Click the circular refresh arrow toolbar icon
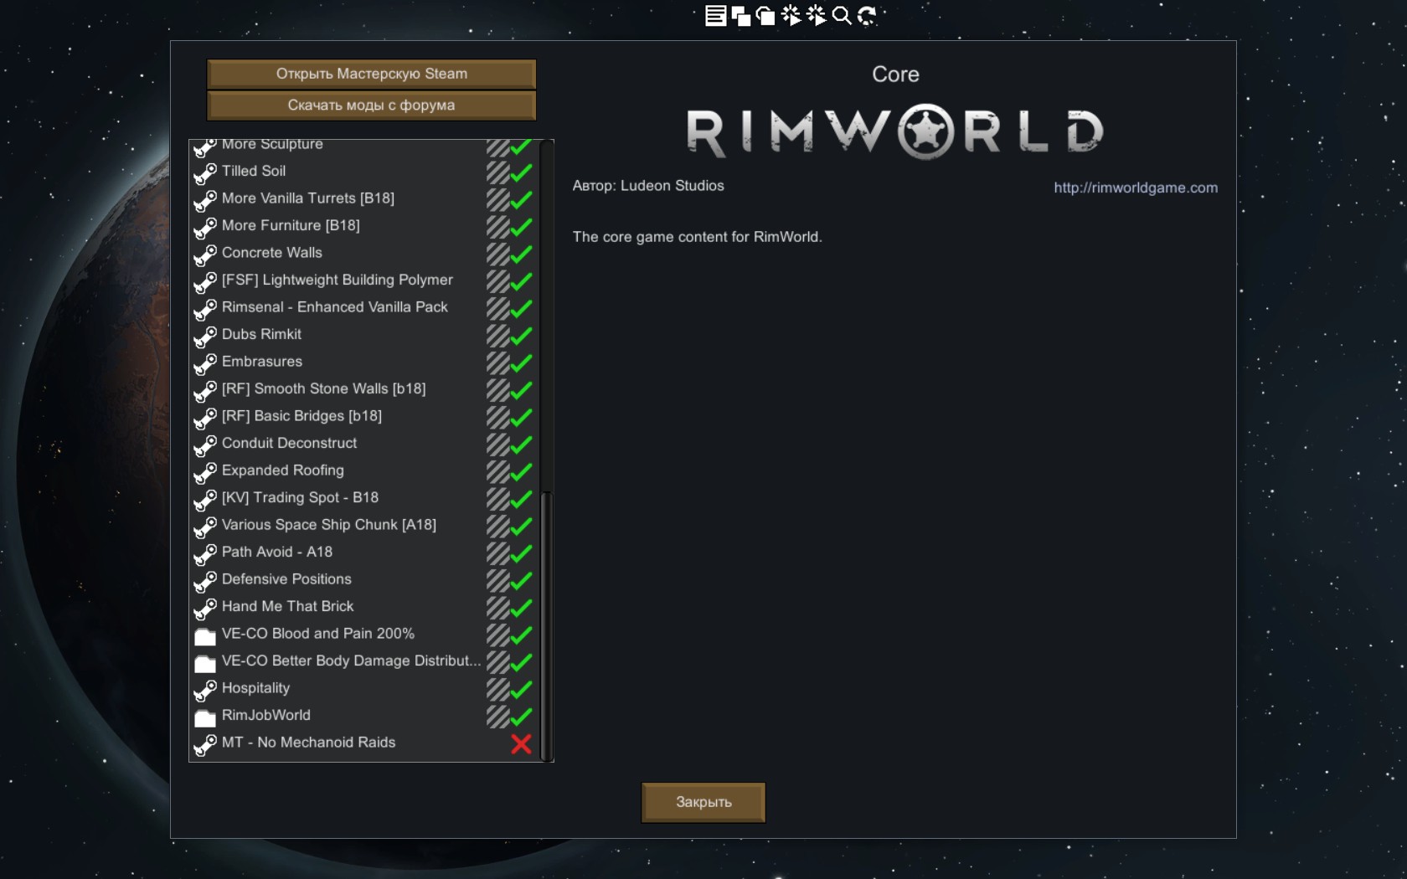 coord(866,15)
